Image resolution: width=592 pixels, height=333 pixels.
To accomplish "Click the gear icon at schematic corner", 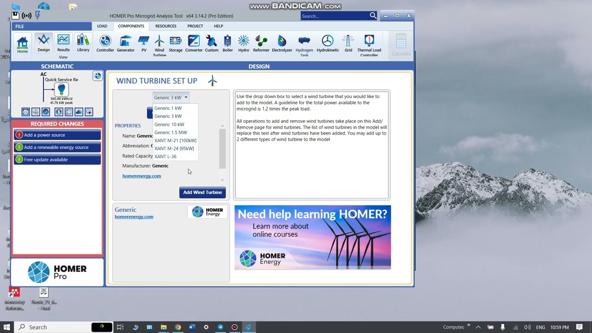I will click(98, 76).
